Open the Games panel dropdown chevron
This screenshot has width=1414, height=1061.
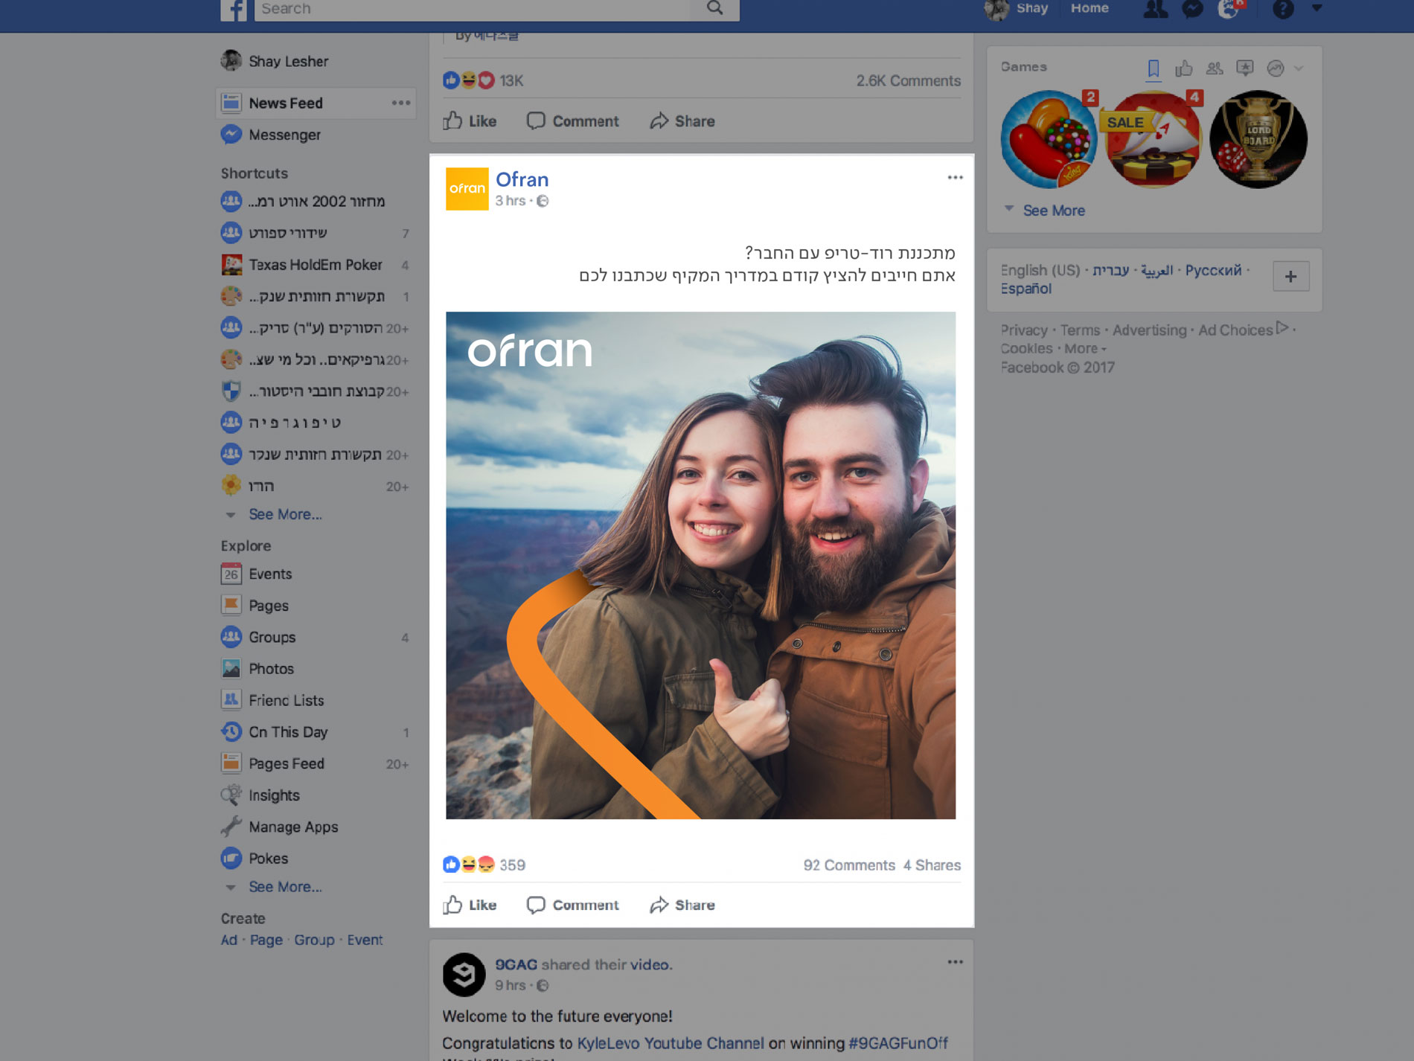click(x=1299, y=68)
